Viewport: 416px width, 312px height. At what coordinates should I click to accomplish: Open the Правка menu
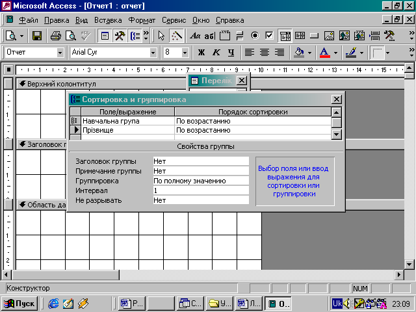57,20
